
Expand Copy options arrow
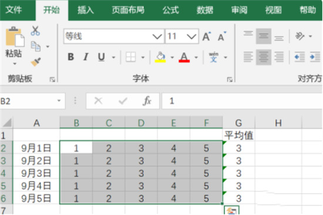tap(48, 46)
